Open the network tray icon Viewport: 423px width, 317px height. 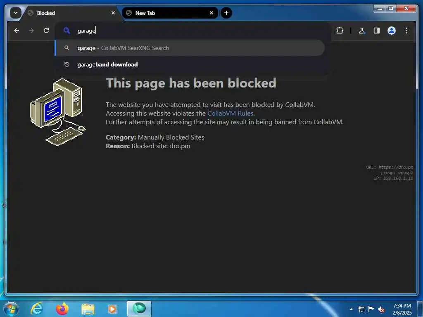(x=361, y=309)
